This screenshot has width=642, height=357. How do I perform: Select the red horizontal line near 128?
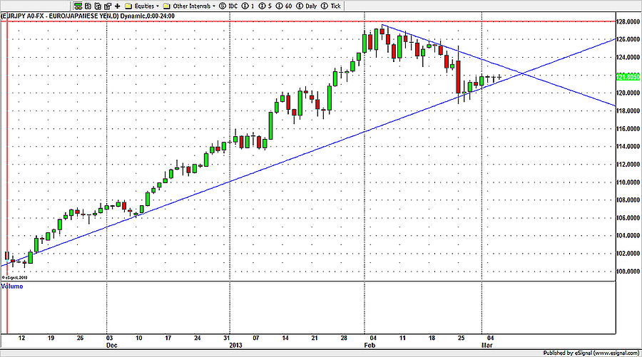[285, 21]
